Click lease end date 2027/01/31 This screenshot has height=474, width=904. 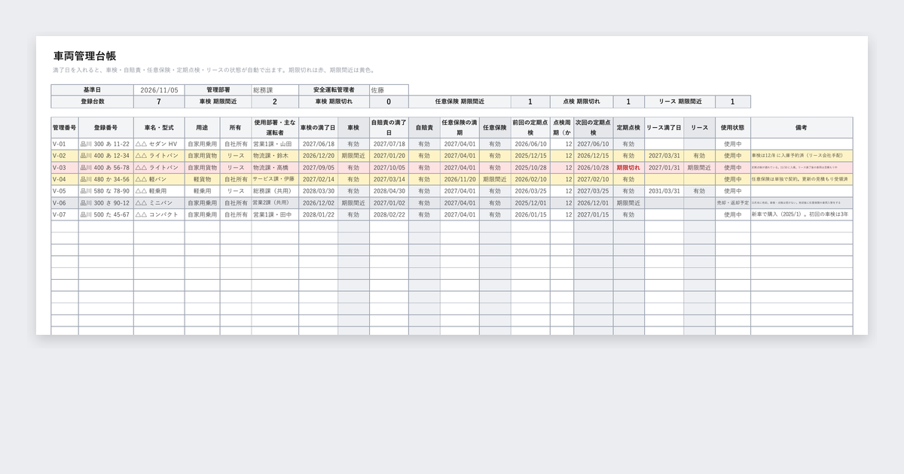tap(664, 168)
